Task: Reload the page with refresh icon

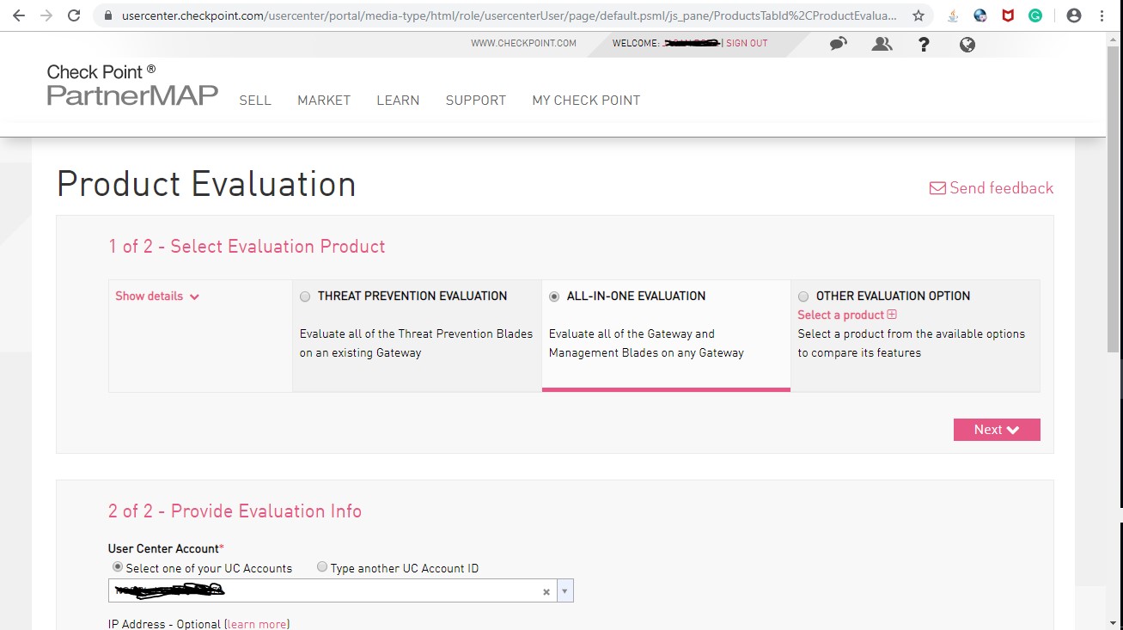Action: 74,15
